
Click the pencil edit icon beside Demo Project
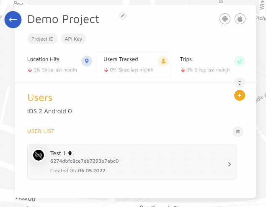[122, 15]
